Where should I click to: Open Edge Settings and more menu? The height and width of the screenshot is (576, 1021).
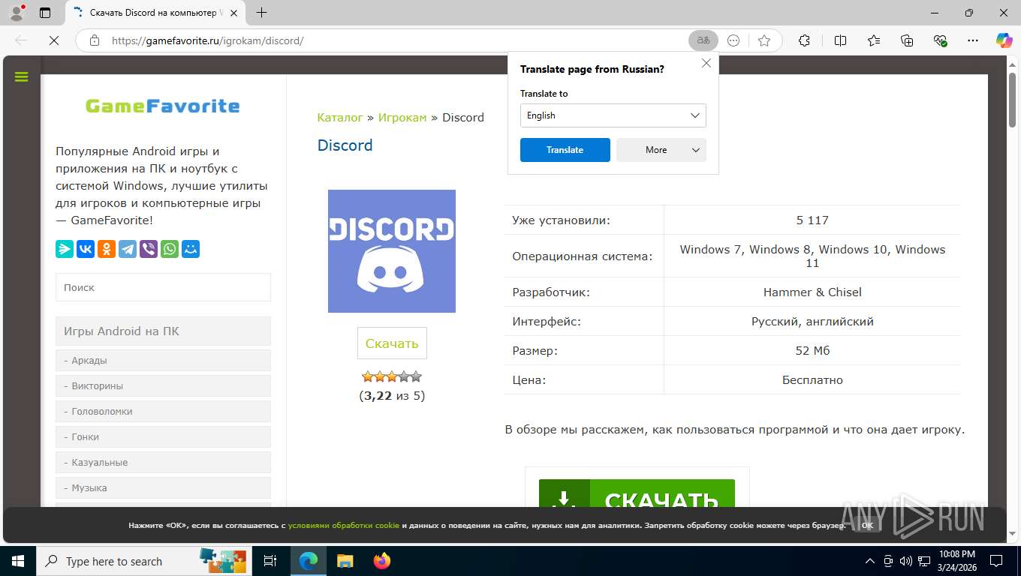point(973,40)
